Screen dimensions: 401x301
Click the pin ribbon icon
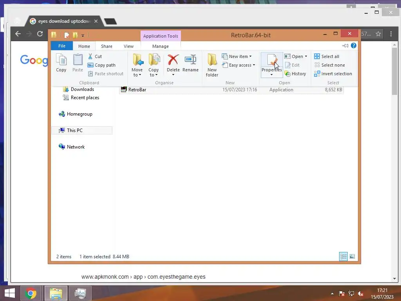(345, 45)
